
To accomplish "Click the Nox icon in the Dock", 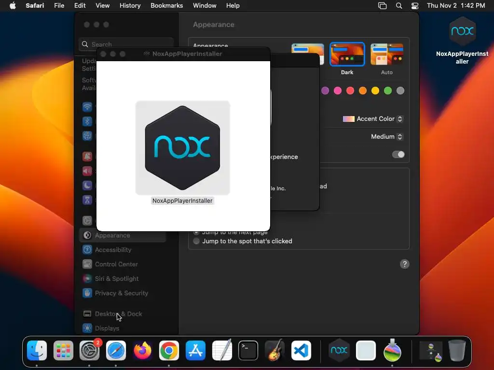I will (339, 351).
